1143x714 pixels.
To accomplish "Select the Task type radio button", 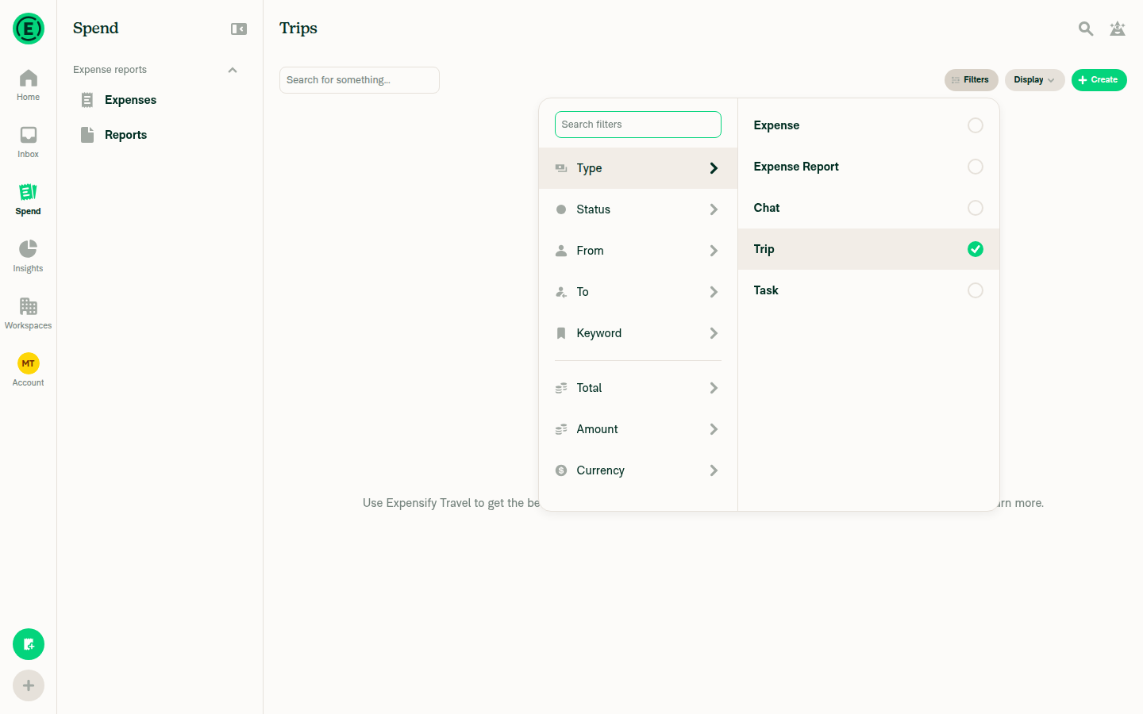I will 976,290.
